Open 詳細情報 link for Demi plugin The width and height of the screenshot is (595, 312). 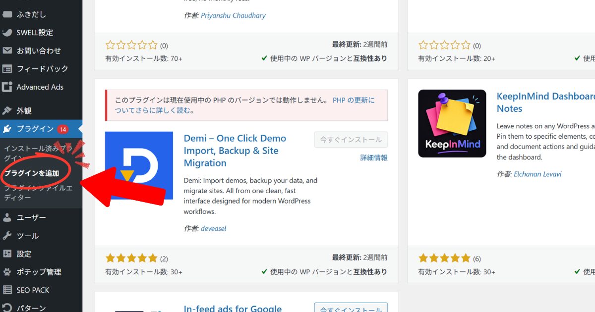pyautogui.click(x=374, y=158)
